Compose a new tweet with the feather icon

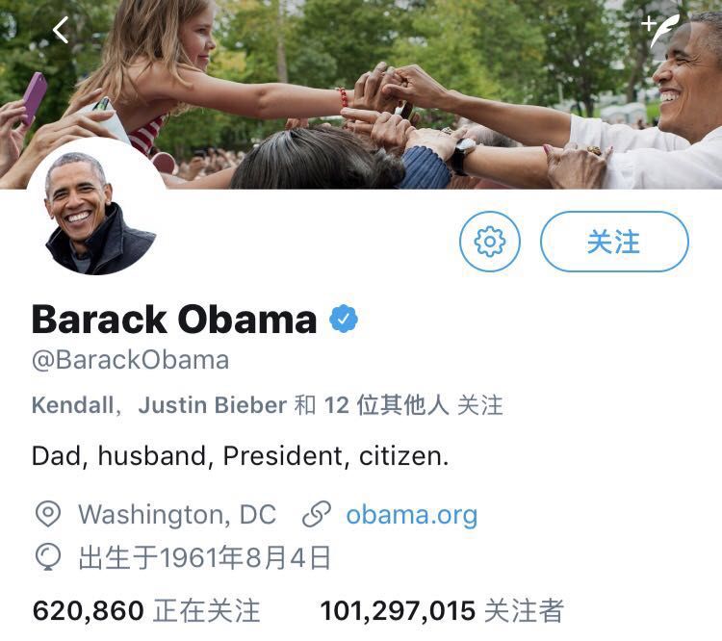[x=661, y=30]
